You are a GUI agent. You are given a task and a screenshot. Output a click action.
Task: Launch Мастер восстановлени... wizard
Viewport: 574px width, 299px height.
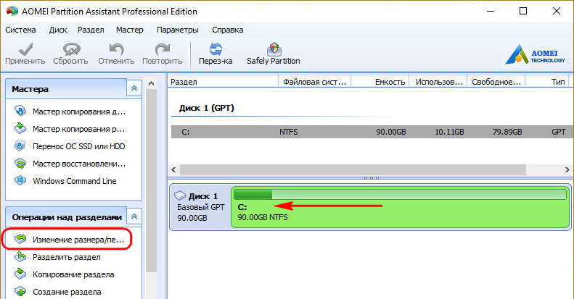coord(79,164)
